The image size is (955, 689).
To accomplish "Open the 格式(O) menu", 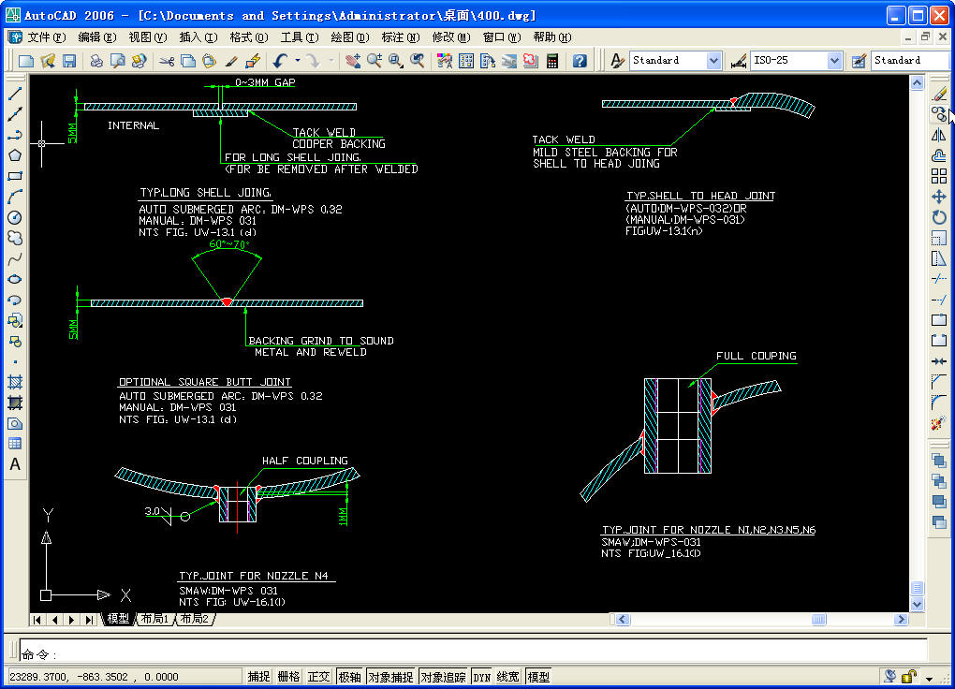I will tap(248, 37).
